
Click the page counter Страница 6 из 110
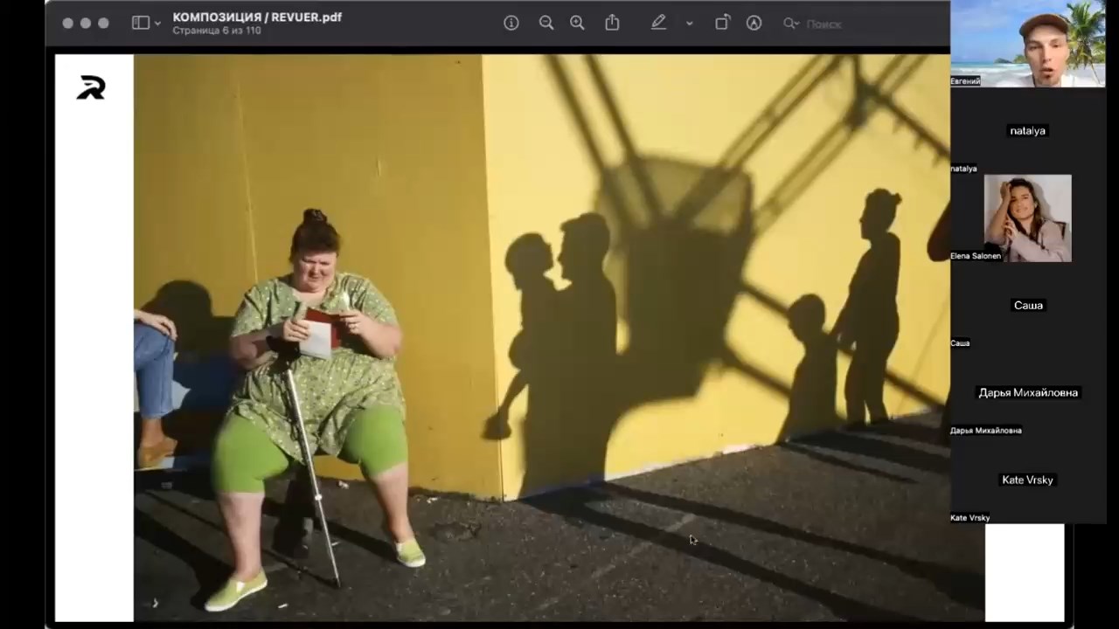tap(217, 31)
